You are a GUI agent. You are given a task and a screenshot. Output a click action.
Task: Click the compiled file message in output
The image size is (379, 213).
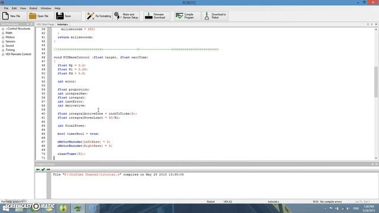(118, 175)
